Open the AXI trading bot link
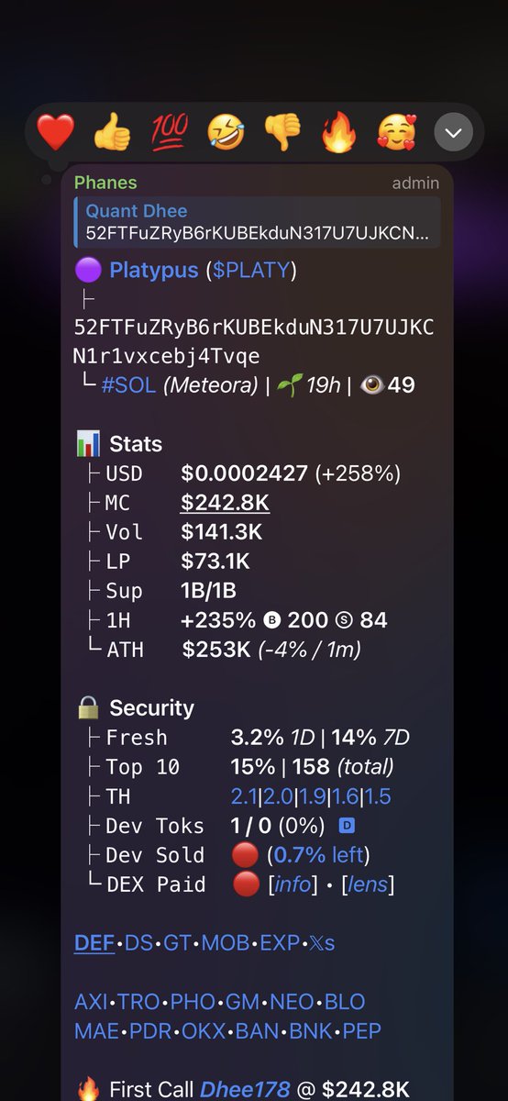Screen dimensions: 508x1101 click(x=91, y=1001)
